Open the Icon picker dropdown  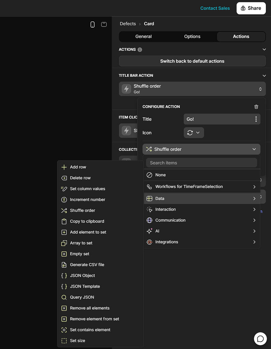tap(194, 133)
